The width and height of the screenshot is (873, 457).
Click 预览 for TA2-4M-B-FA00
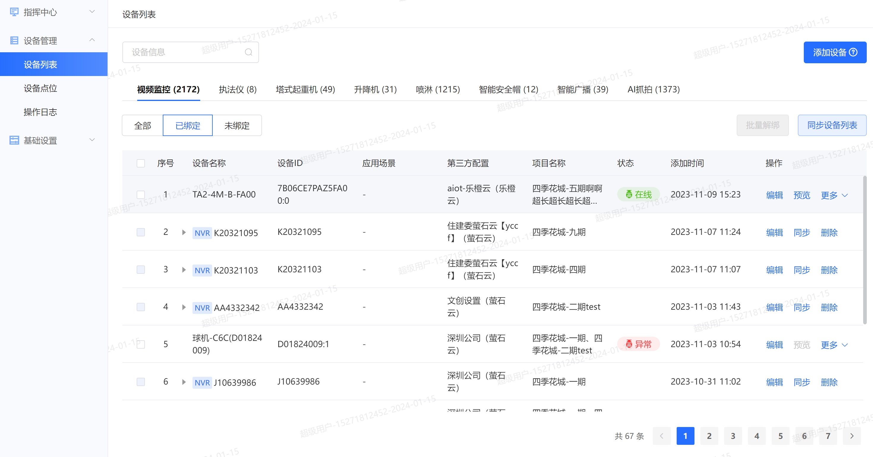tap(801, 195)
